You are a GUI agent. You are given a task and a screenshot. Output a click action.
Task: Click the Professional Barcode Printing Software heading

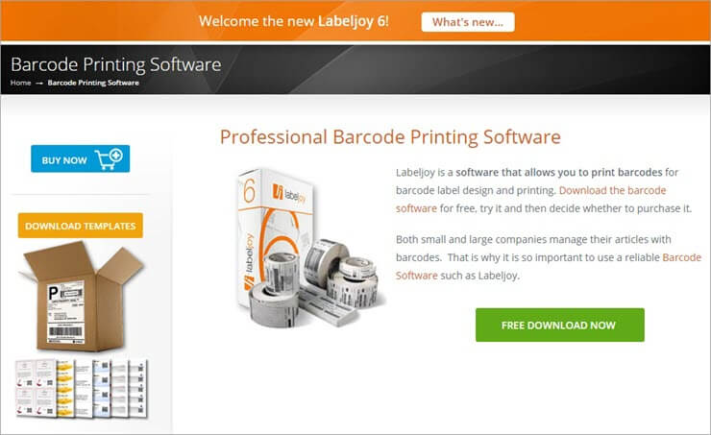pyautogui.click(x=390, y=137)
